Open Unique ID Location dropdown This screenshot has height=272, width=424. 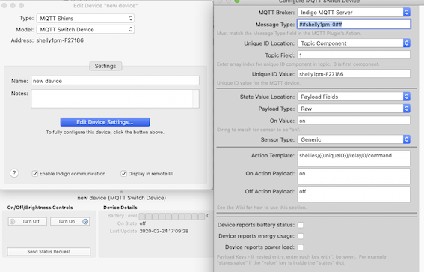(354, 43)
